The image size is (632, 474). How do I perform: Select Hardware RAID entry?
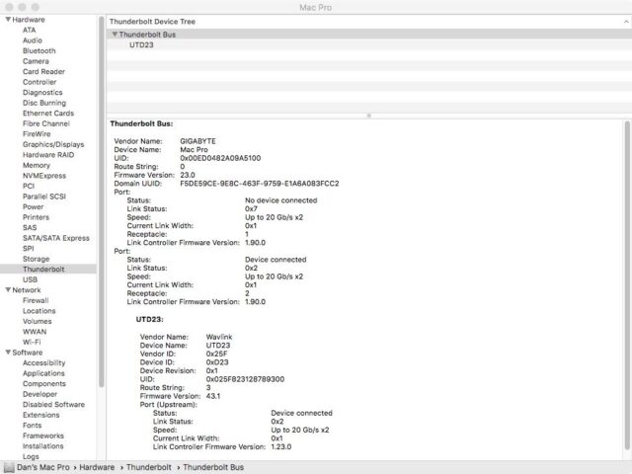[x=48, y=155]
